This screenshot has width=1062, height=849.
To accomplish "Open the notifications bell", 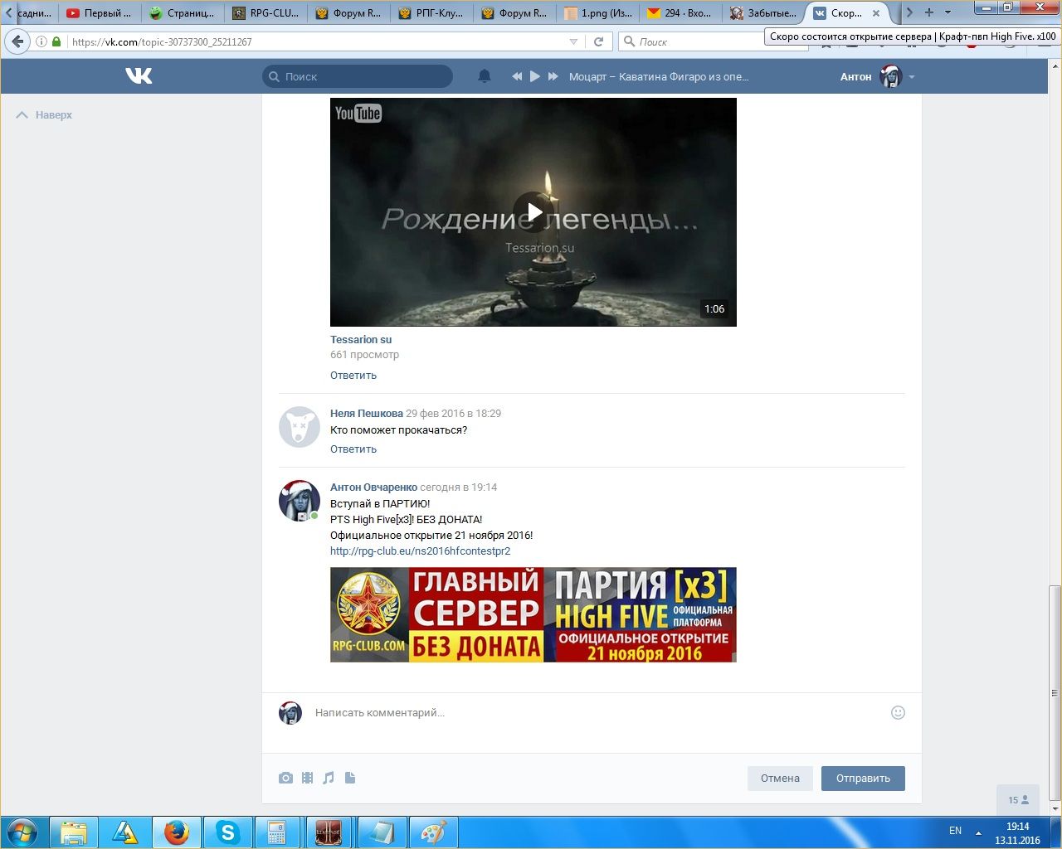I will pyautogui.click(x=485, y=76).
